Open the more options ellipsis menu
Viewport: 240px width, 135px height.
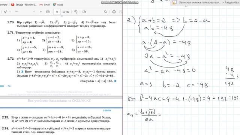(x=17, y=12)
